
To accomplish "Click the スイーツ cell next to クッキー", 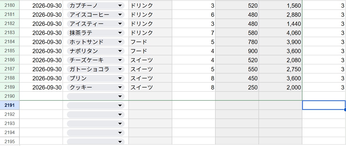I will pyautogui.click(x=150, y=87).
